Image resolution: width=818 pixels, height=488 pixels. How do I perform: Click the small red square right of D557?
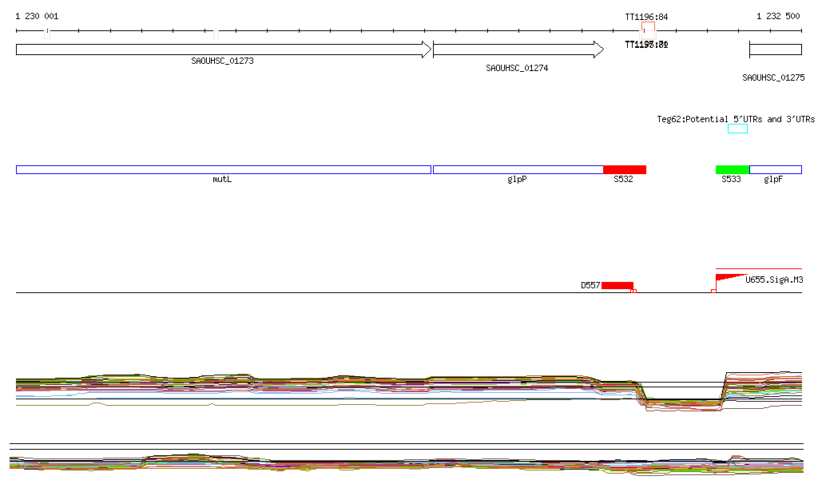(x=633, y=291)
